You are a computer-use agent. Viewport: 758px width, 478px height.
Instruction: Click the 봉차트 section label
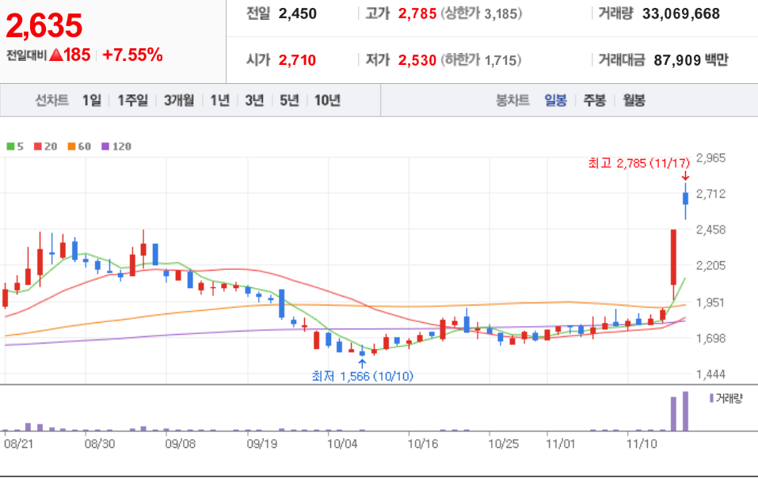[x=512, y=101]
